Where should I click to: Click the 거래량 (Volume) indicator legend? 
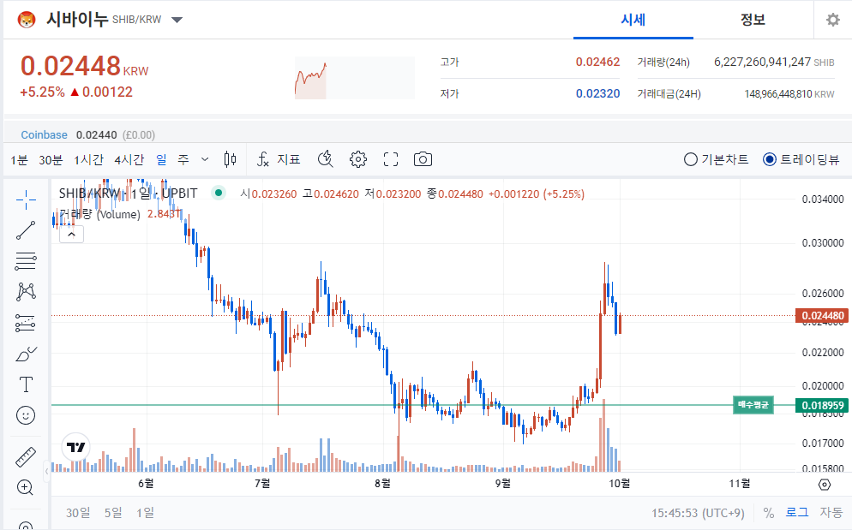coord(99,214)
